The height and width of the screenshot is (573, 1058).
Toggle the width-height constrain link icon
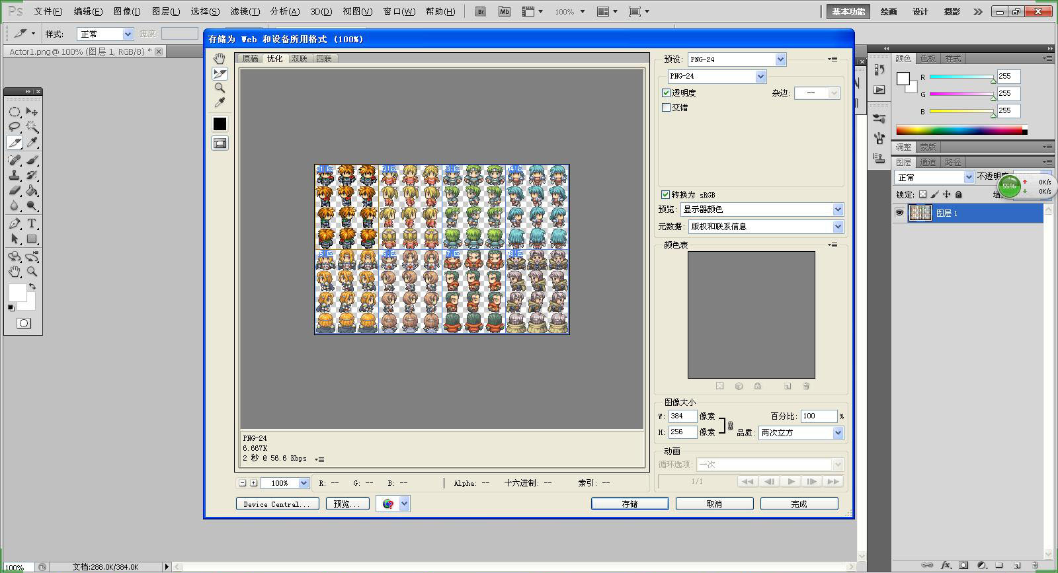(730, 425)
